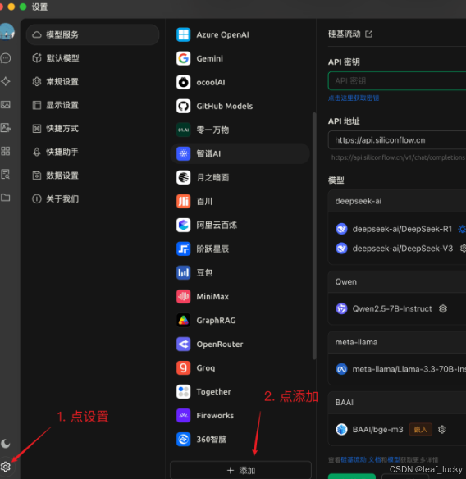Open the files folder sidebar icon
This screenshot has width=466, height=479.
click(x=6, y=198)
